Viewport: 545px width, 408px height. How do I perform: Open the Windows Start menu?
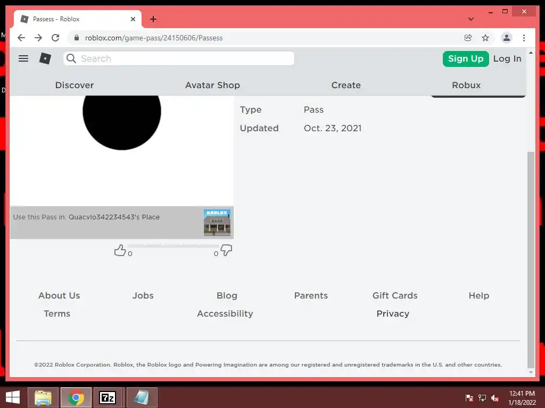pos(13,397)
